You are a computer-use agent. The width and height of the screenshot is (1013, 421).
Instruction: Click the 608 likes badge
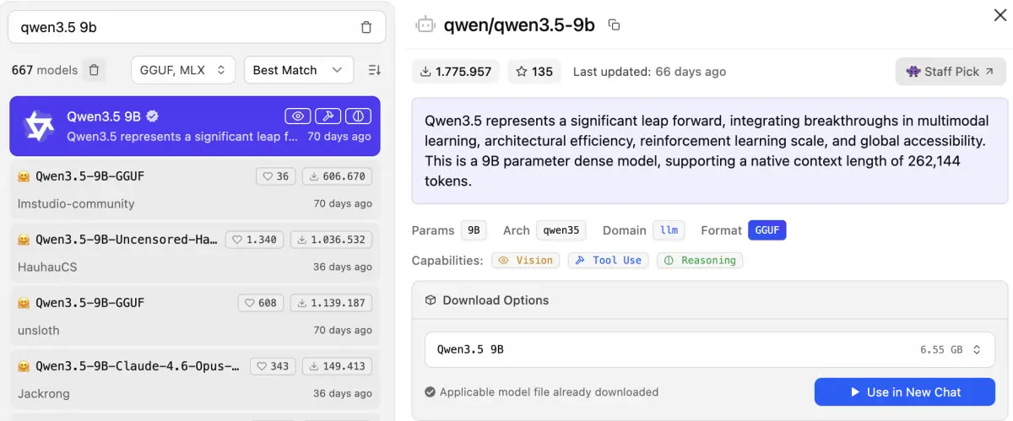tap(262, 303)
